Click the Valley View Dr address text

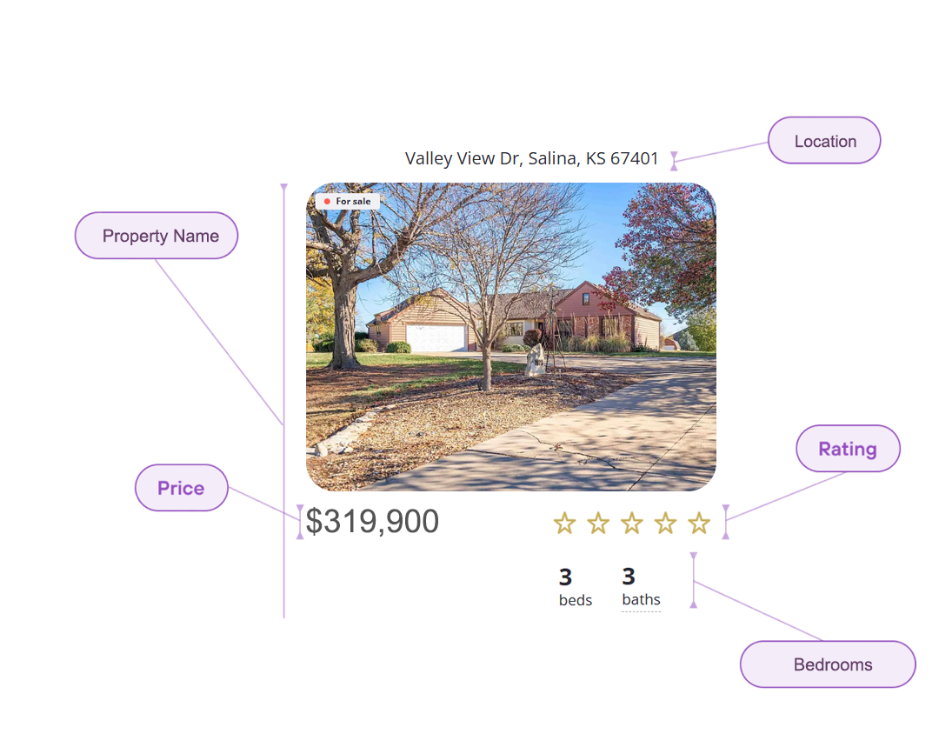532,158
